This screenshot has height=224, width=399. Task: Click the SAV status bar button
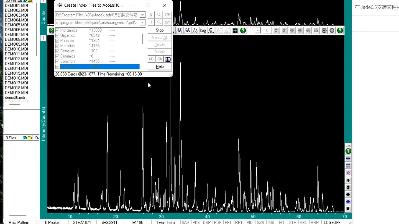185,222
